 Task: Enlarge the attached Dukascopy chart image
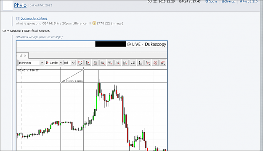[x=92, y=96]
